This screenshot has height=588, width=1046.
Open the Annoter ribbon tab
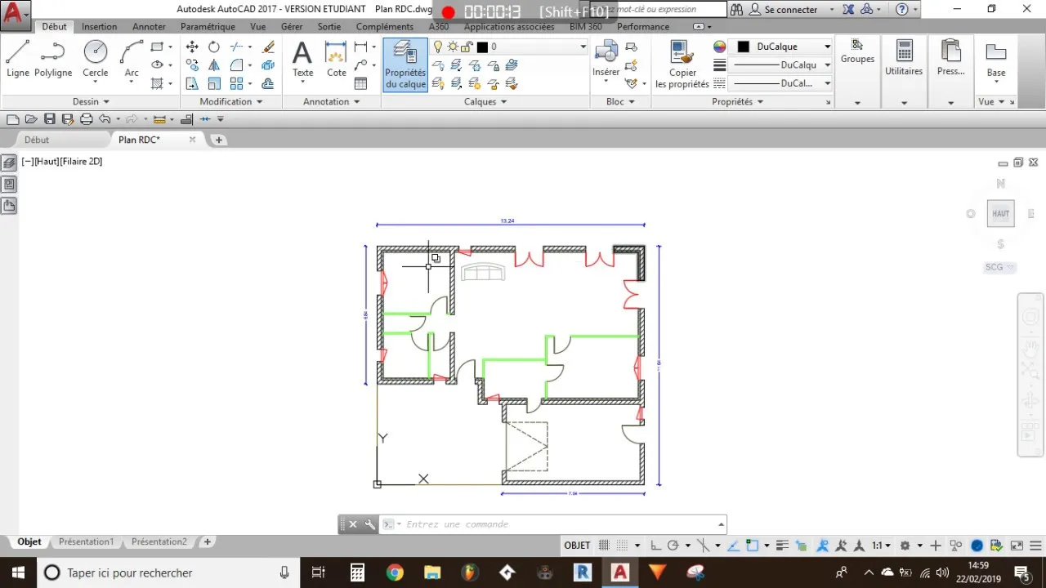tap(149, 27)
